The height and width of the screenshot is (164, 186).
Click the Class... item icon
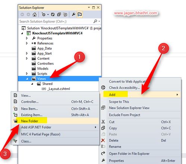pyautogui.click(x=15, y=141)
